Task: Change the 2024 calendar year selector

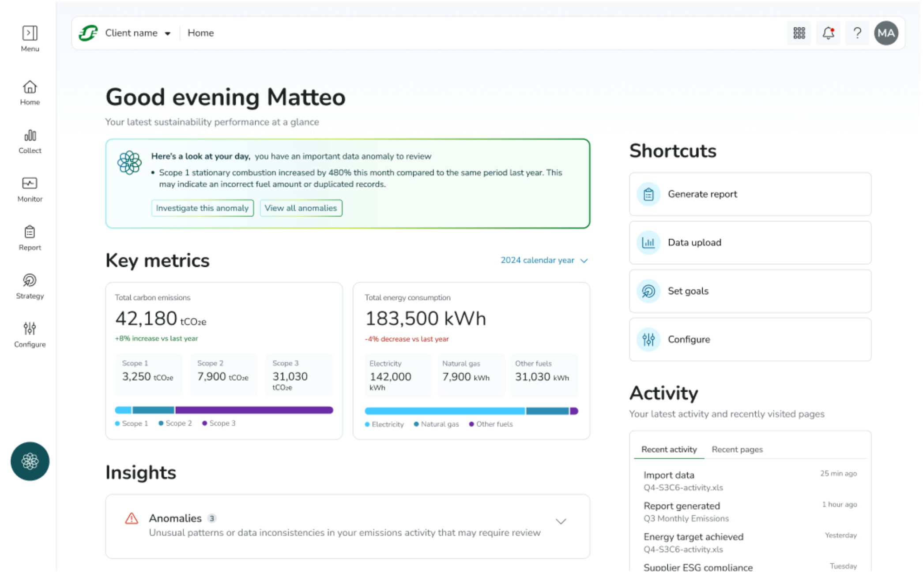Action: pos(543,260)
